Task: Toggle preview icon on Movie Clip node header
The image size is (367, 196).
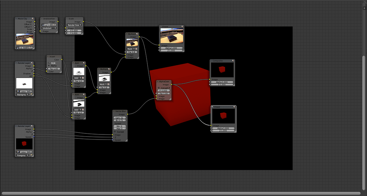Action: [x=33, y=19]
